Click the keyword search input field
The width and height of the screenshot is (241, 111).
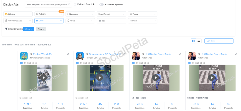pyautogui.click(x=48, y=4)
